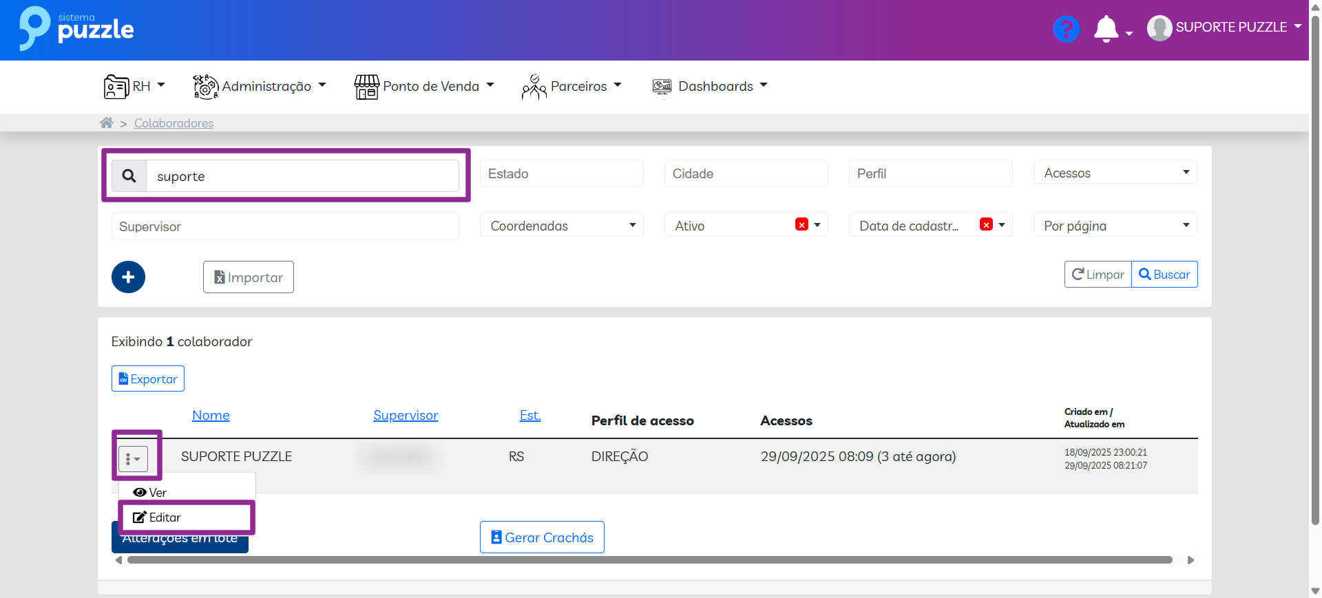Click the horizontal scrollbar under the table
This screenshot has width=1322, height=598.
(649, 560)
